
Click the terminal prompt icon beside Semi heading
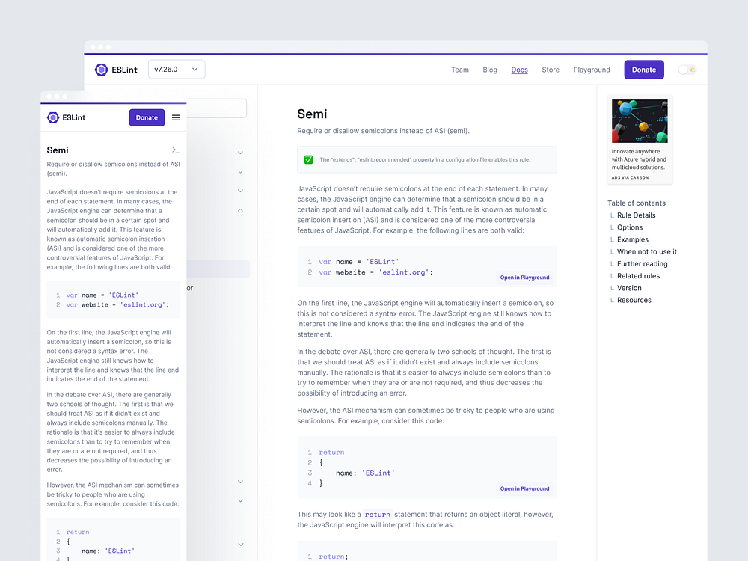(x=175, y=150)
